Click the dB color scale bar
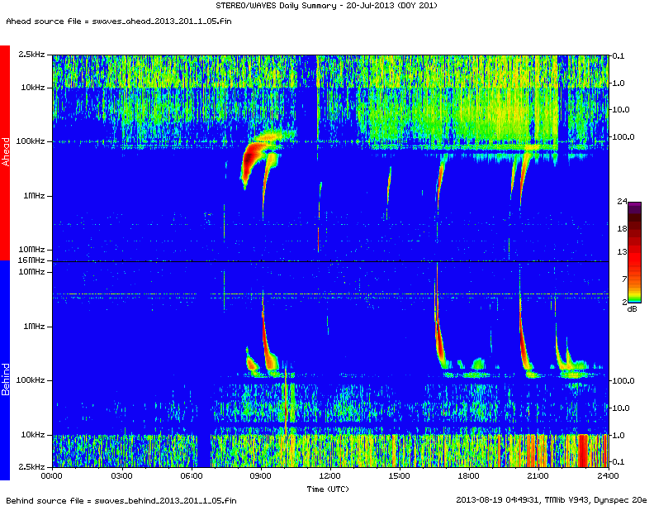The height and width of the screenshot is (506, 654). coord(634,251)
